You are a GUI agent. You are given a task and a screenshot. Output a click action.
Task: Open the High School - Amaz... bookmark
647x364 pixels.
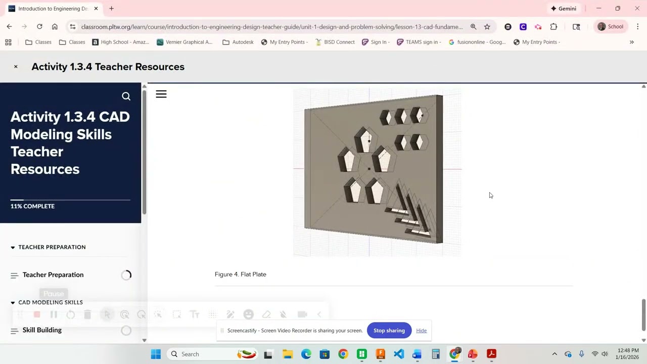[x=121, y=42]
